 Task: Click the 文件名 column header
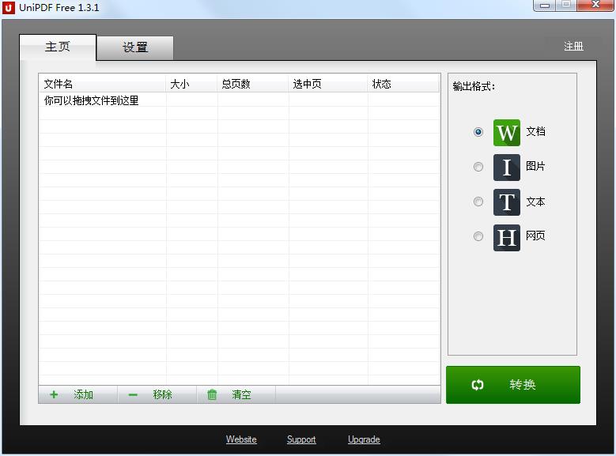pyautogui.click(x=103, y=84)
